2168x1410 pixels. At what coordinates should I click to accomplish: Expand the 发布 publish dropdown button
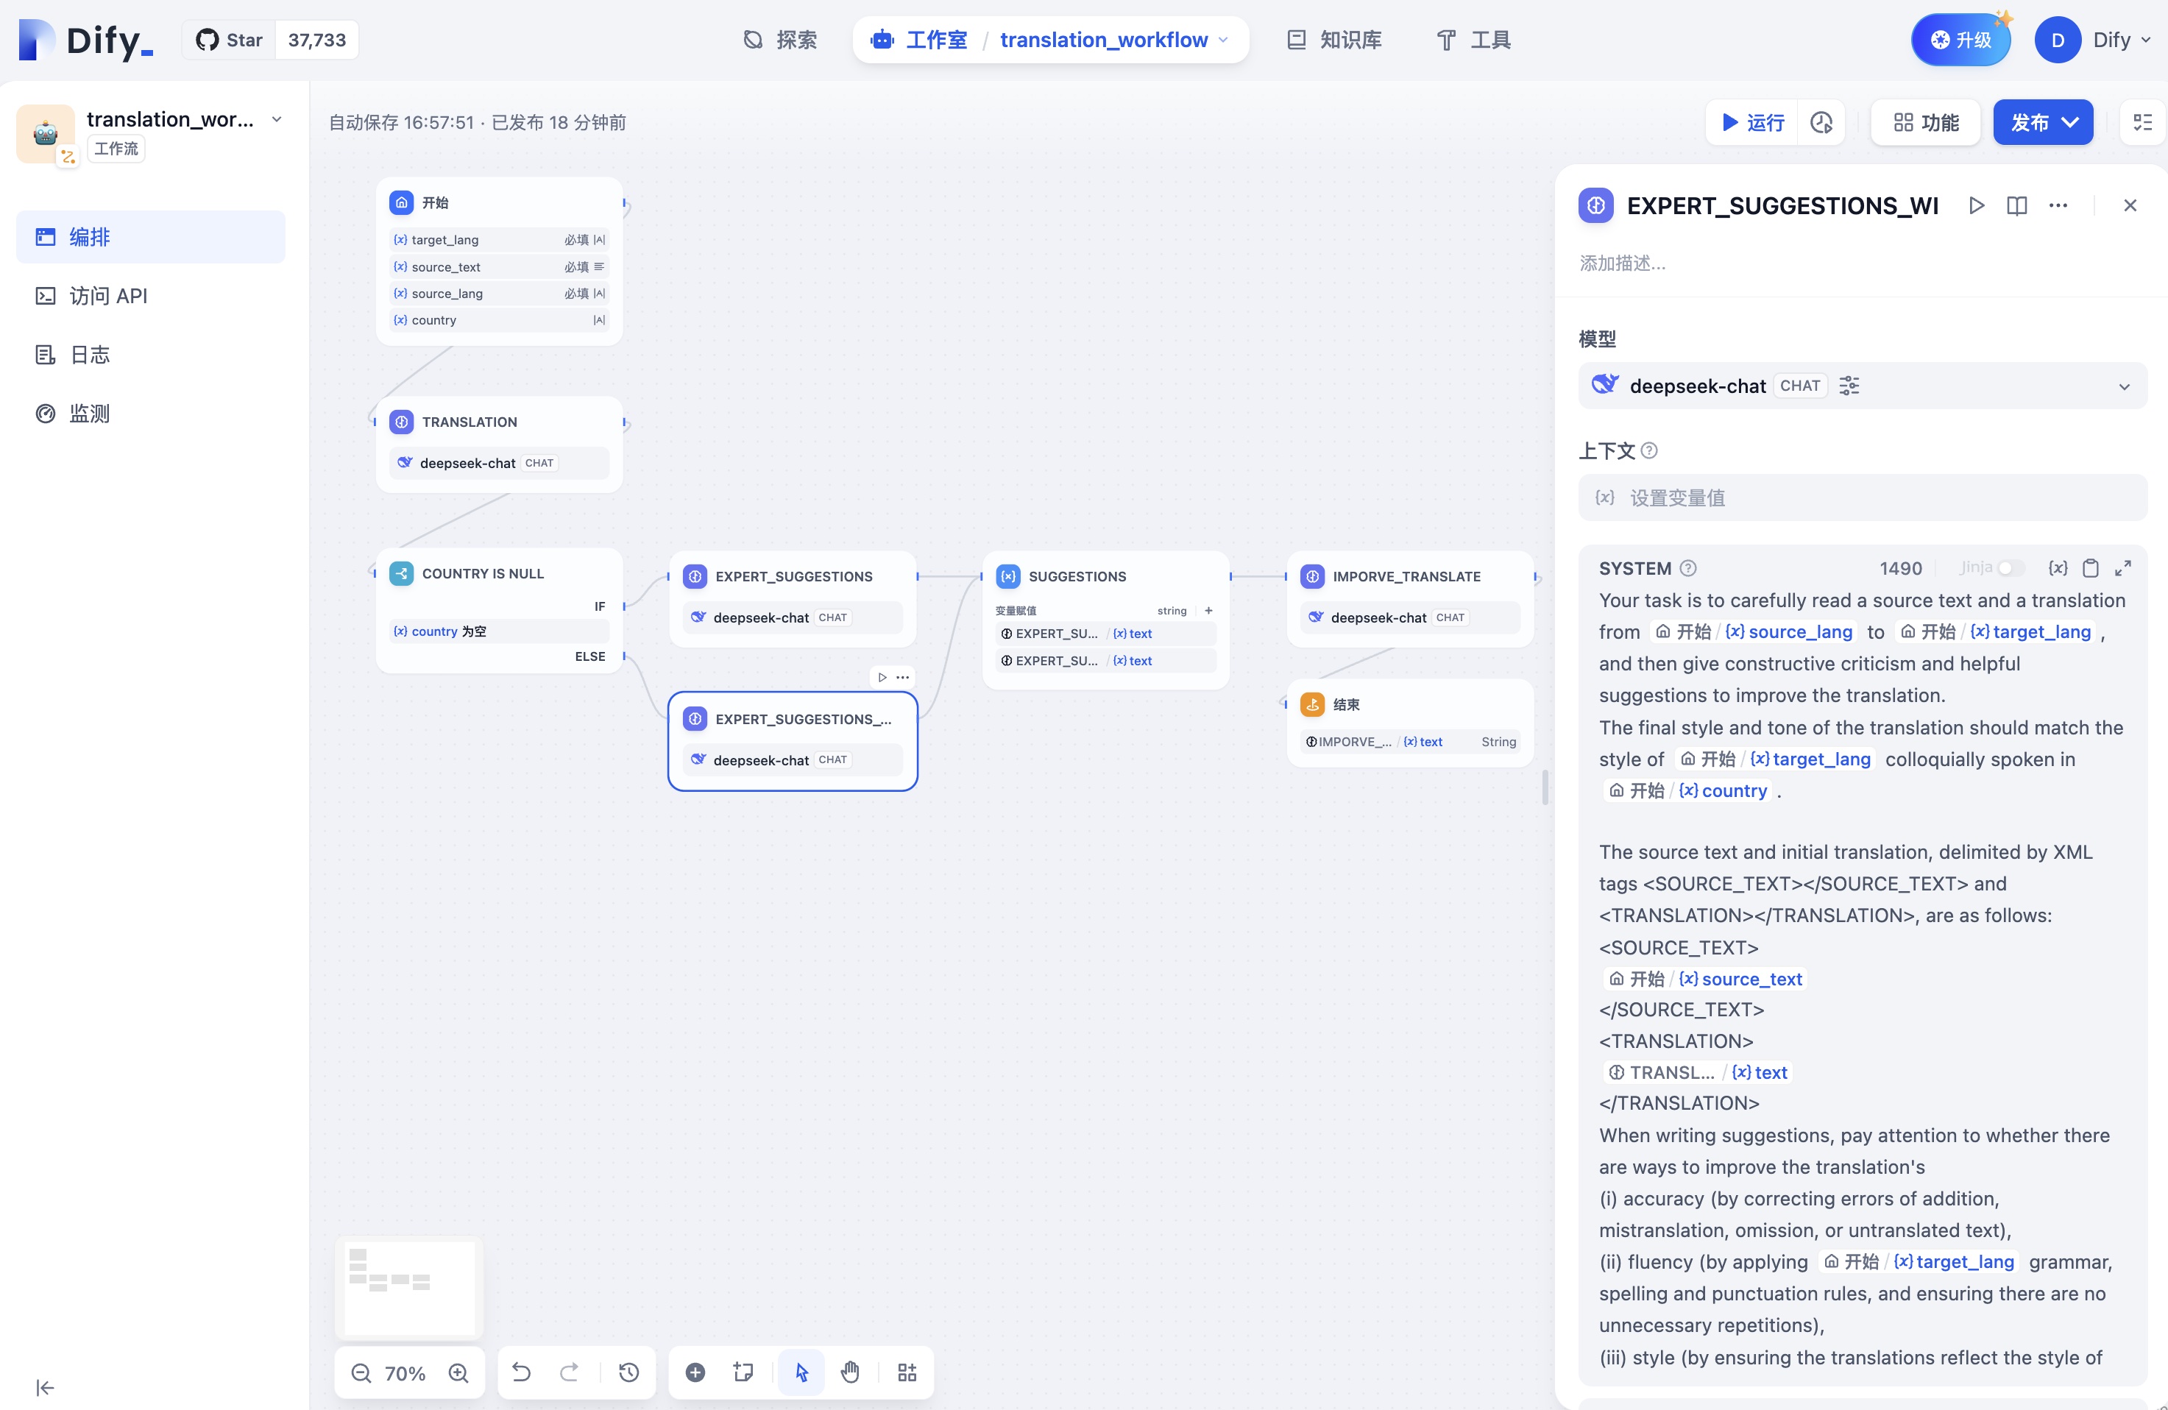tap(2042, 122)
